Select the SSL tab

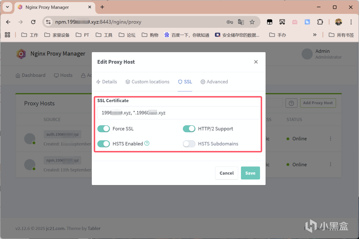point(185,82)
